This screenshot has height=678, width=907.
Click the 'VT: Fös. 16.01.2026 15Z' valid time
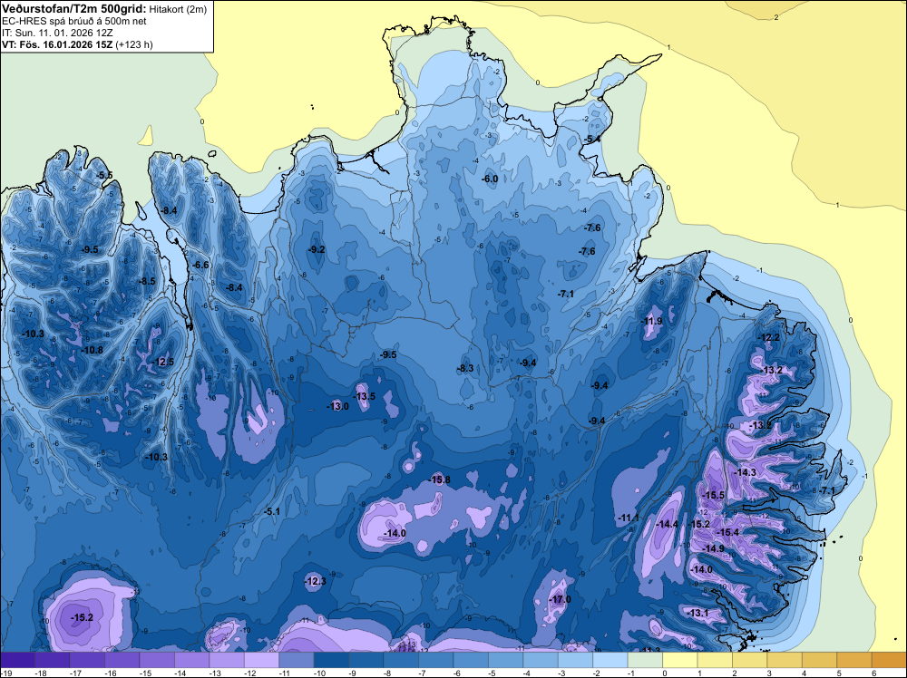point(57,44)
